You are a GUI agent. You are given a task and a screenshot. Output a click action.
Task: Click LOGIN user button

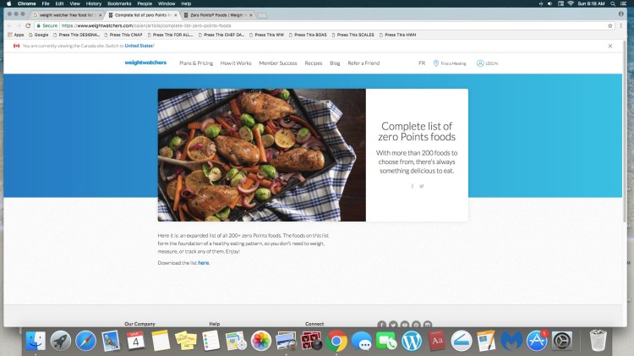click(x=487, y=63)
